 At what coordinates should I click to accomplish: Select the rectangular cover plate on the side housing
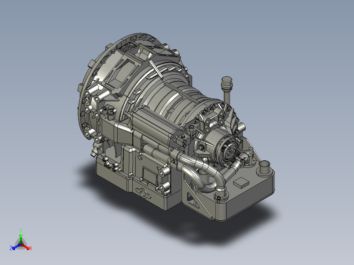coord(150,176)
